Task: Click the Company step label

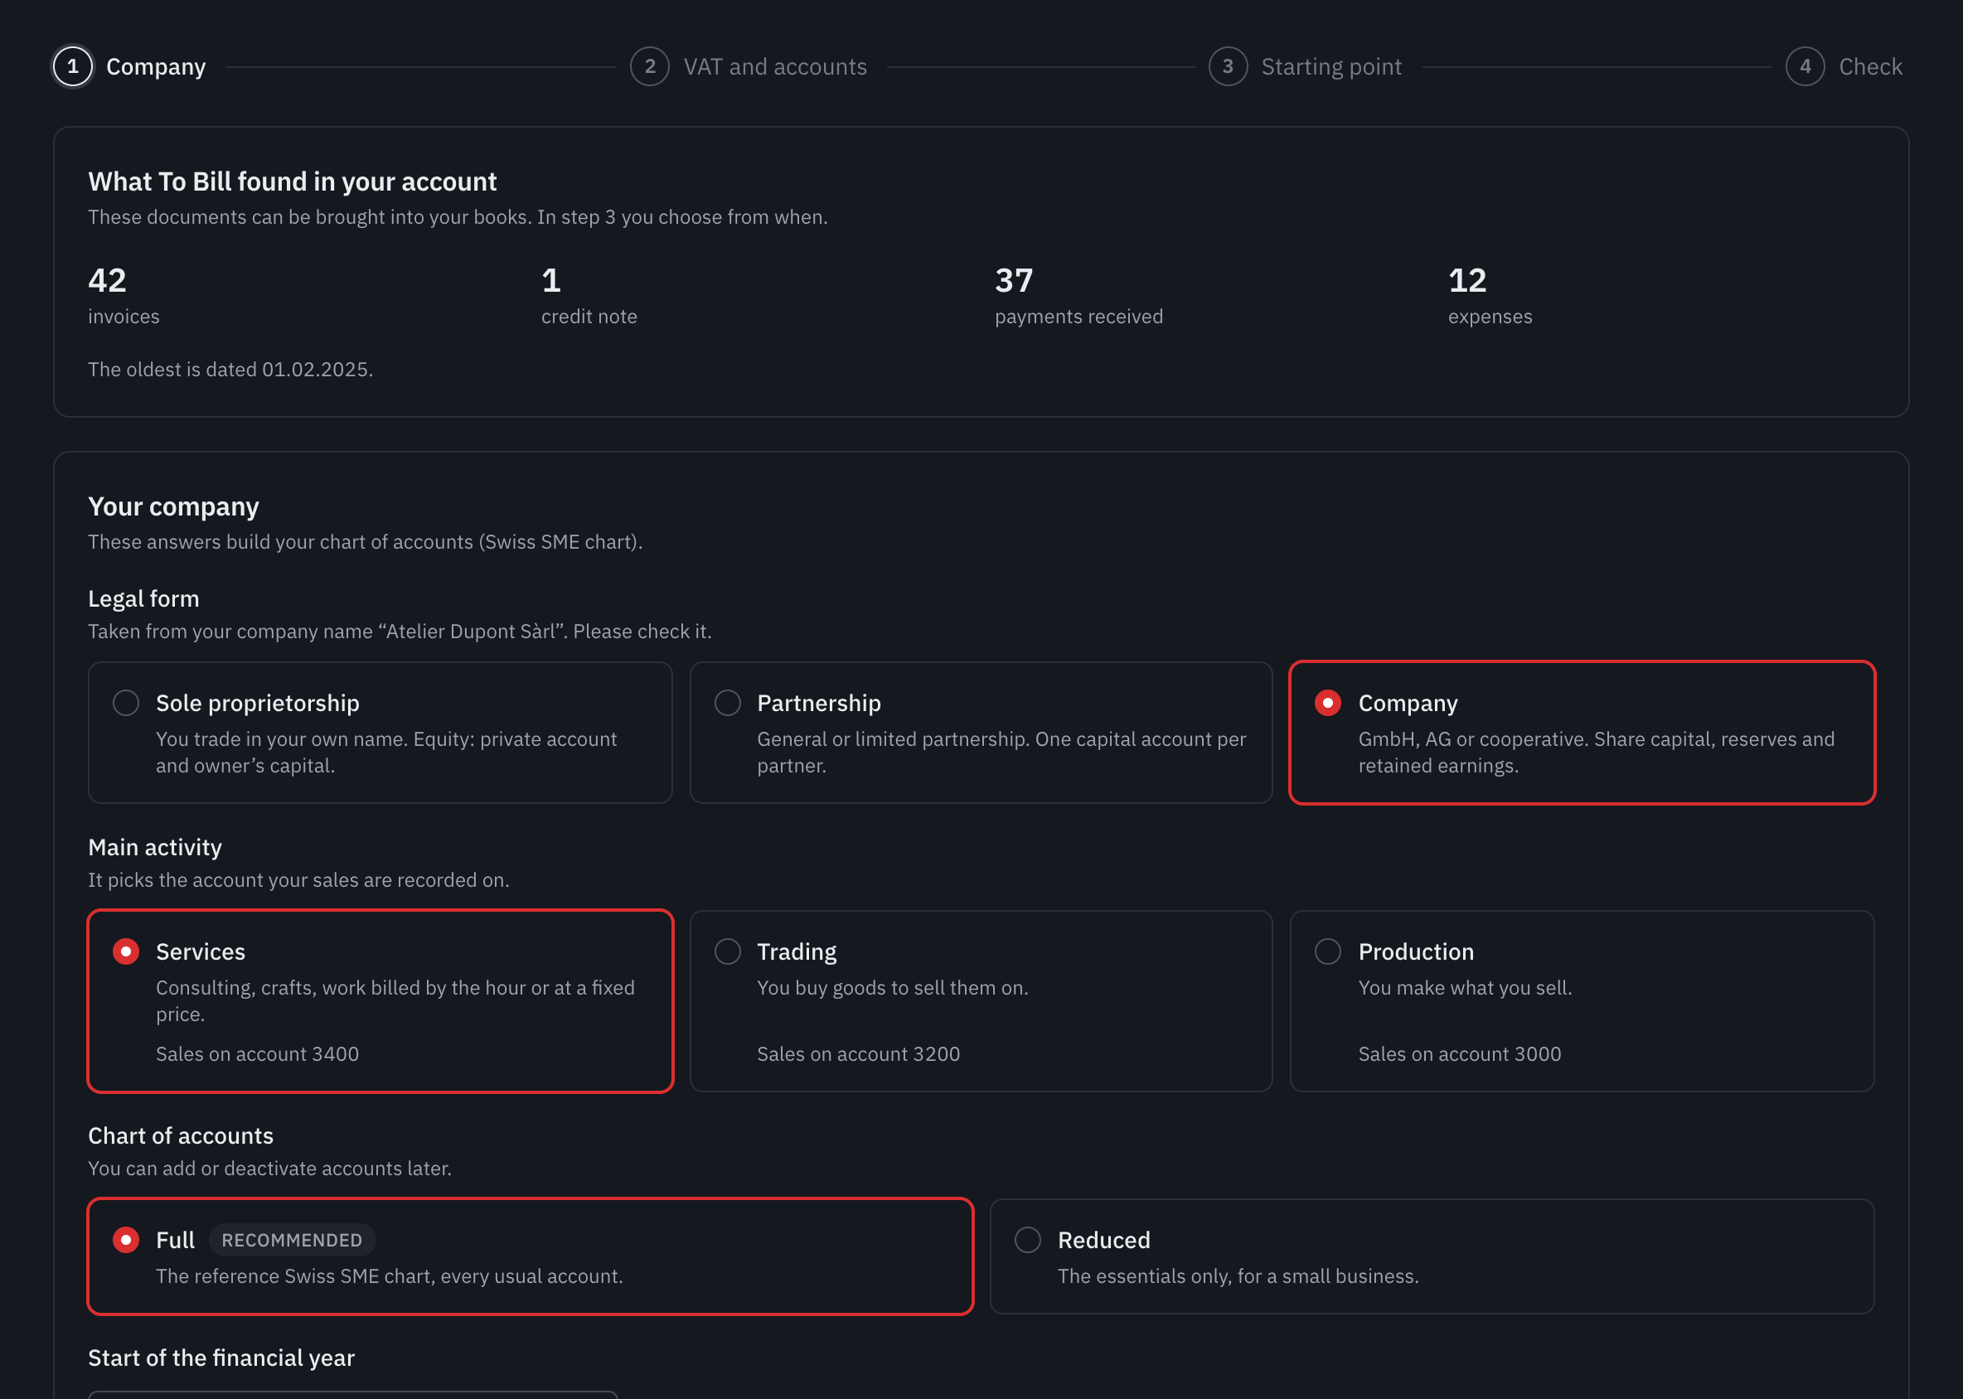Action: click(156, 66)
